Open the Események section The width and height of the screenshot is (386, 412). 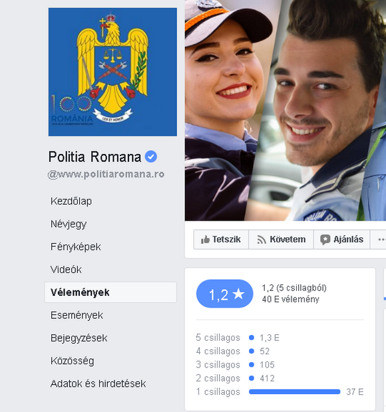click(77, 315)
